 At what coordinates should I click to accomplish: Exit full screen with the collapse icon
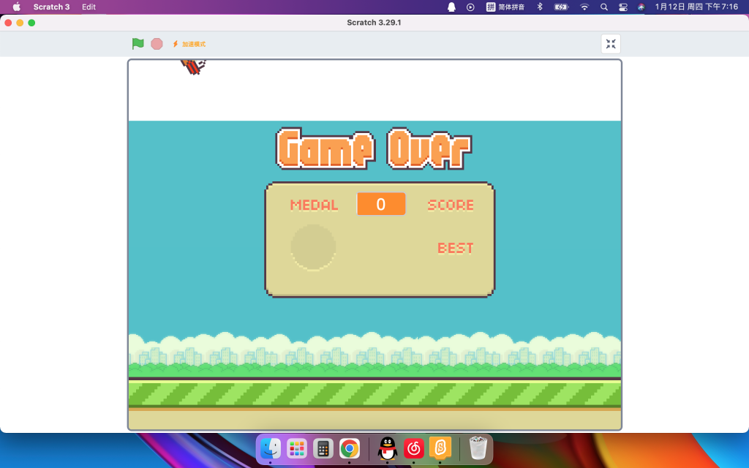611,44
